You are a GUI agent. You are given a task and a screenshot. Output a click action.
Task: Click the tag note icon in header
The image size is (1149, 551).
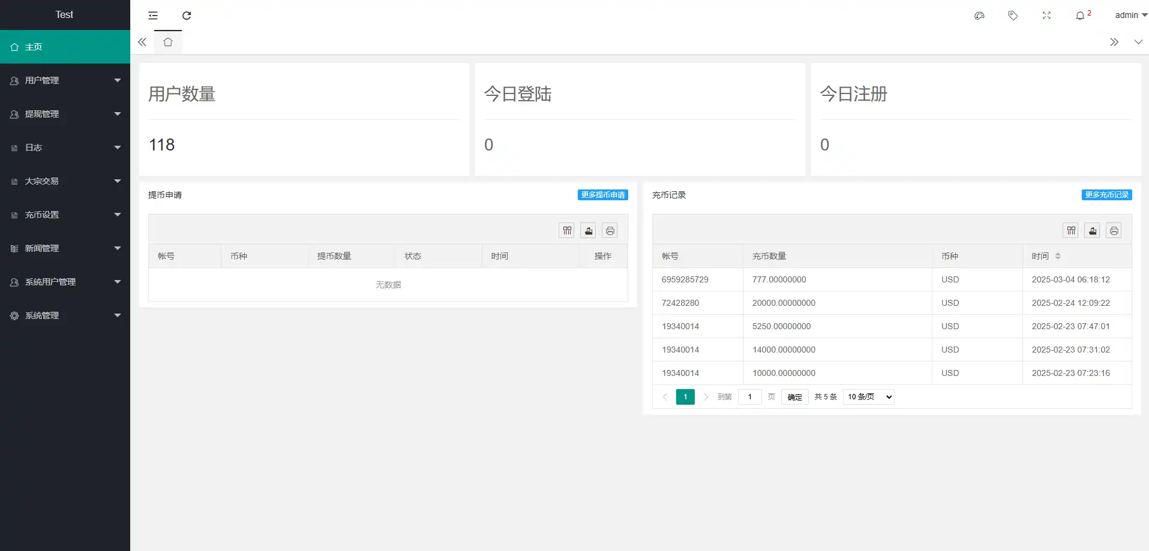(x=1013, y=16)
